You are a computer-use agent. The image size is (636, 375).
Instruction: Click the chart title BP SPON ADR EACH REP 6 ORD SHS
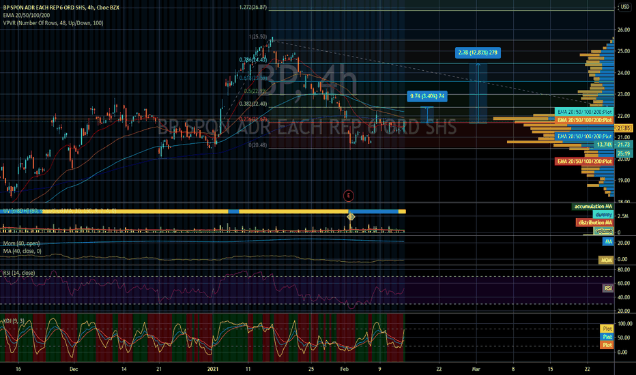[x=61, y=7]
